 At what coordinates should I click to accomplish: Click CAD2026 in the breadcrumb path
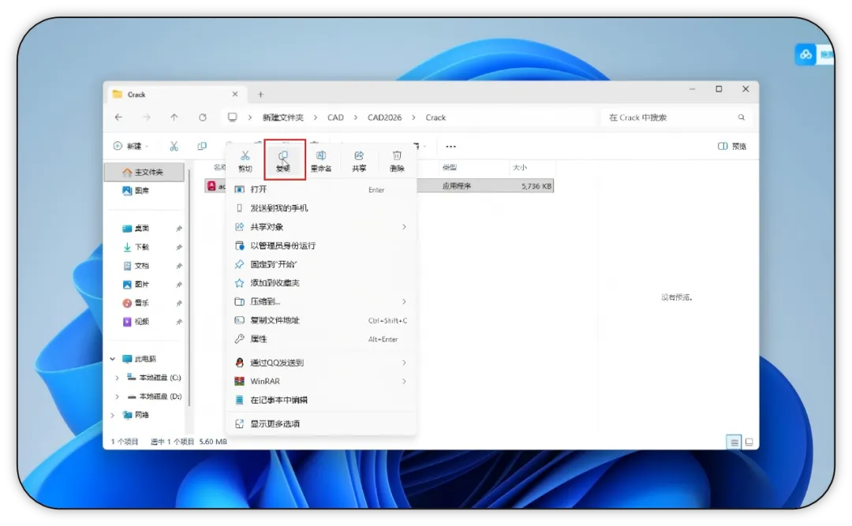point(385,118)
